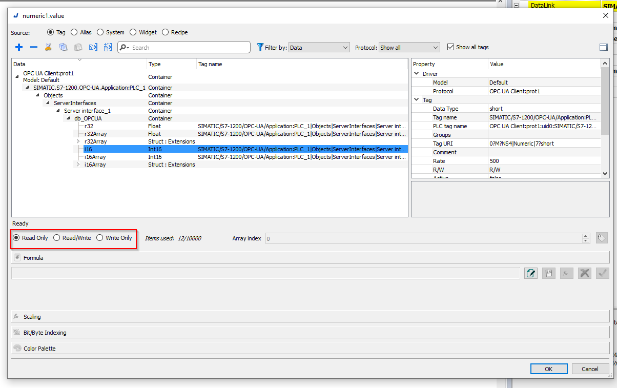This screenshot has height=388, width=617.
Task: Expand the Formula section
Action: pos(310,257)
